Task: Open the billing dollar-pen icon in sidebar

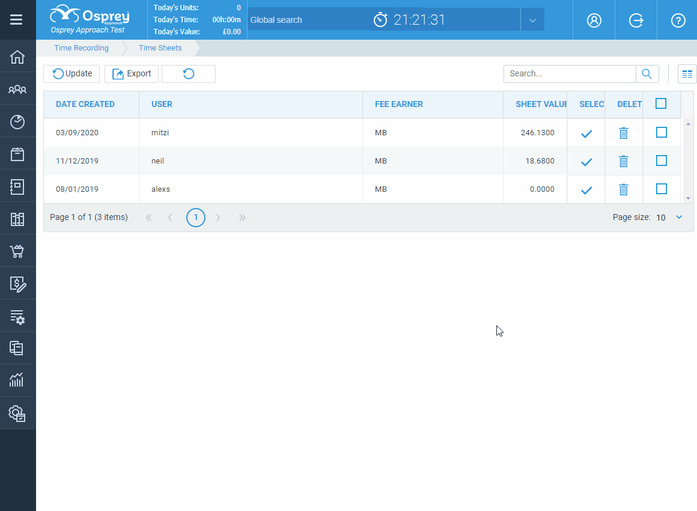Action: pos(17,284)
